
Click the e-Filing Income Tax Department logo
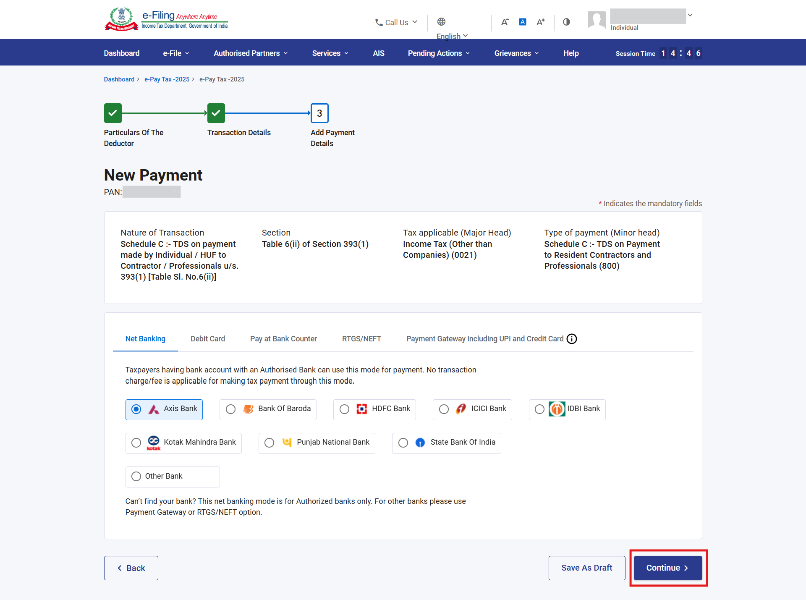[166, 19]
